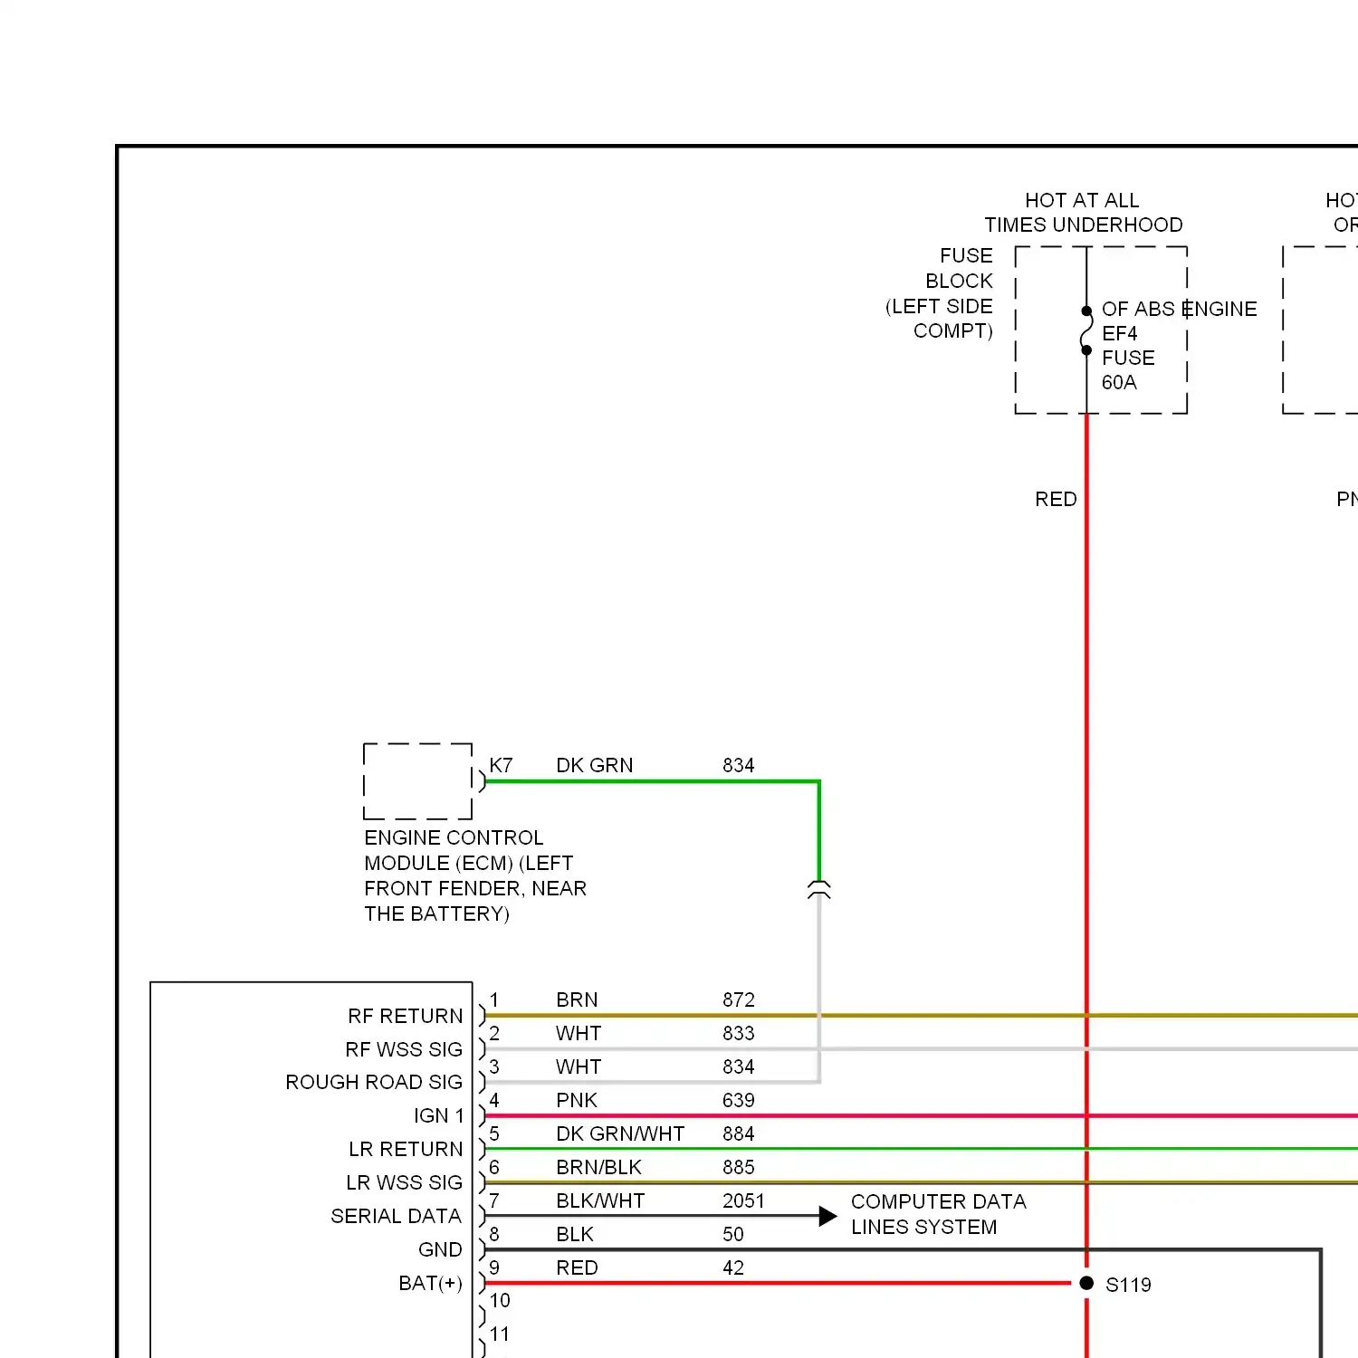
Task: Select the PNK wire color label
Action: (x=577, y=1100)
